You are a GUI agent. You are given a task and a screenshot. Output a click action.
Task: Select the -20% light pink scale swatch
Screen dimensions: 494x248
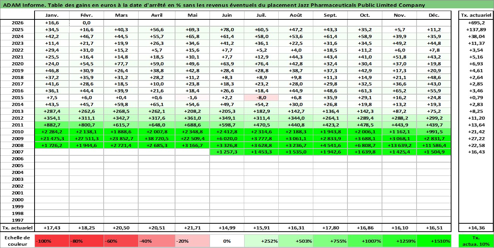192,241
